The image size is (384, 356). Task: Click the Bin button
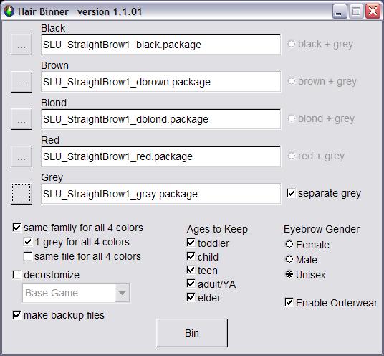192,333
